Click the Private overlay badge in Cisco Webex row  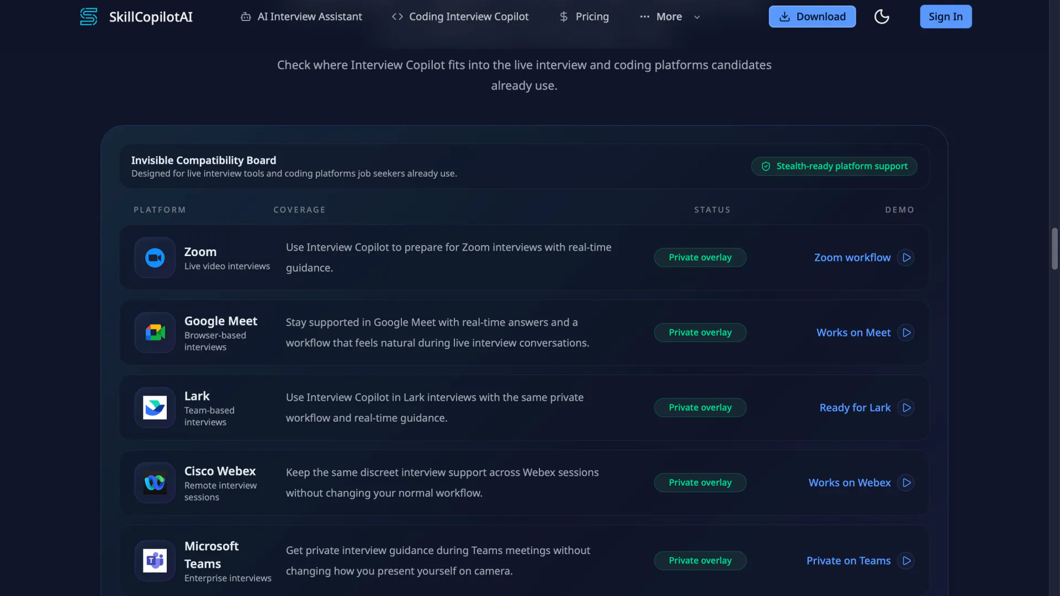pyautogui.click(x=700, y=483)
